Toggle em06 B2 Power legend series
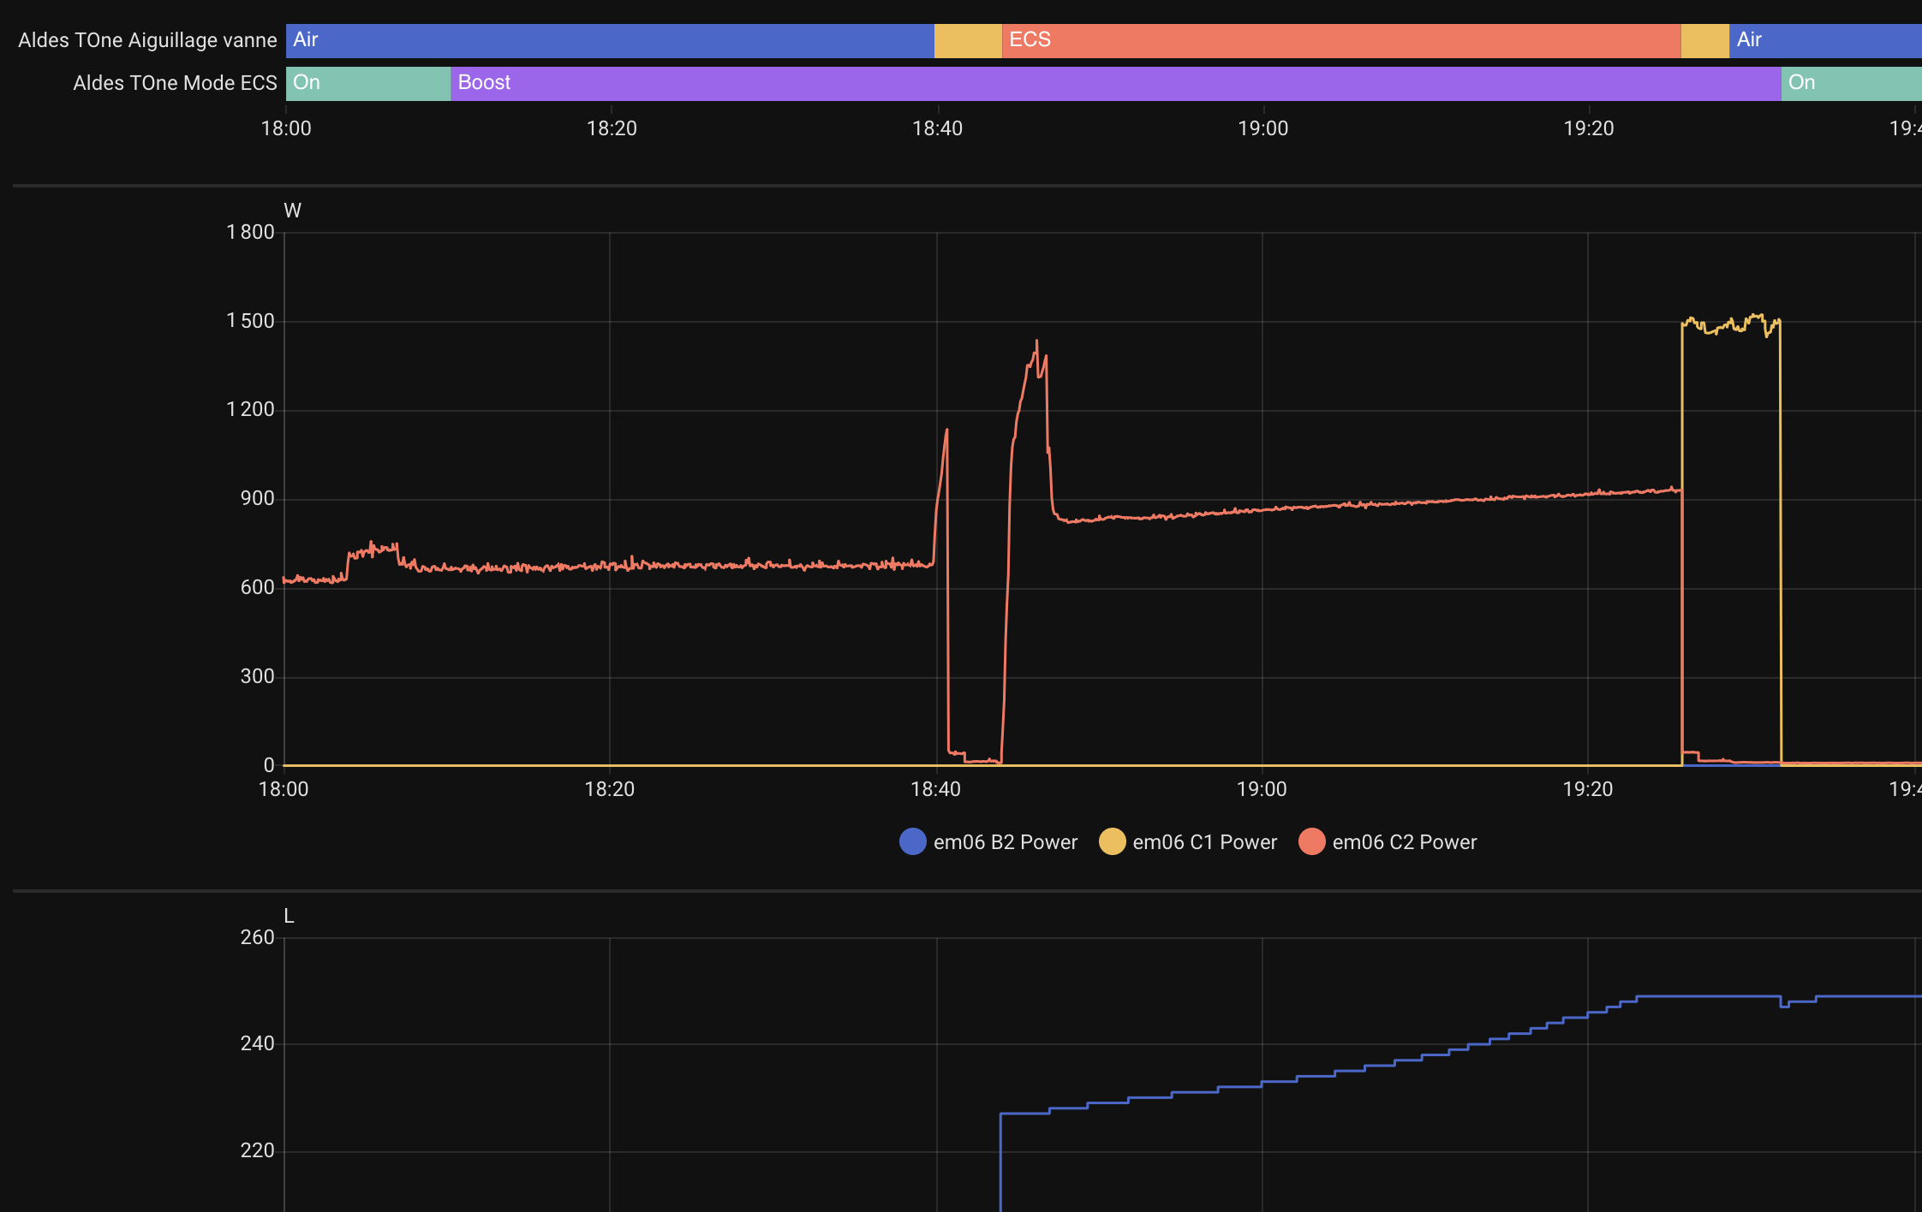This screenshot has height=1212, width=1922. 1004,842
